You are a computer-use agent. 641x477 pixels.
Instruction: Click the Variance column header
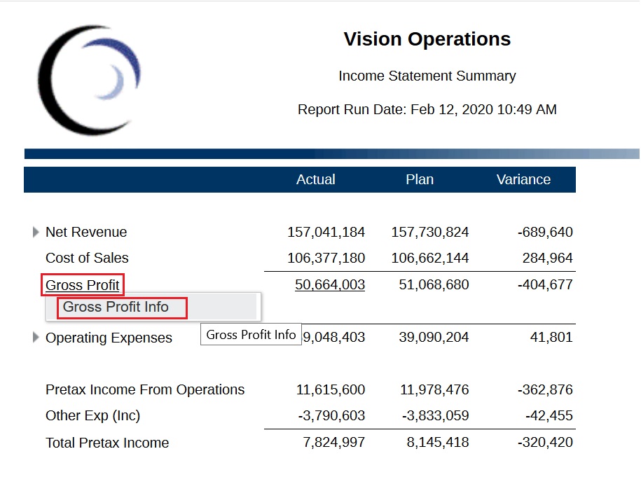pos(523,179)
